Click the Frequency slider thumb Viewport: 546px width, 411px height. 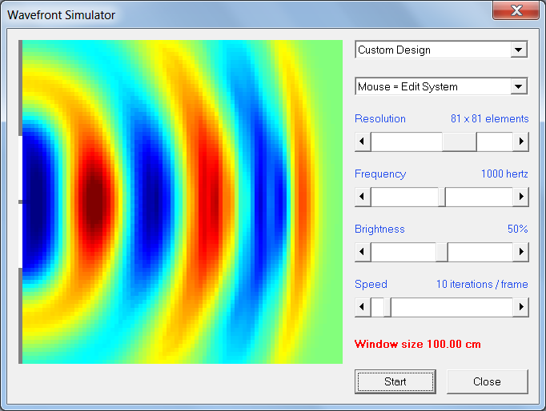[x=442, y=197]
